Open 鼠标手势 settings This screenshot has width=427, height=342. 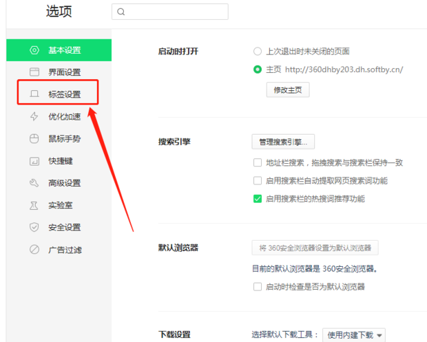pyautogui.click(x=59, y=139)
